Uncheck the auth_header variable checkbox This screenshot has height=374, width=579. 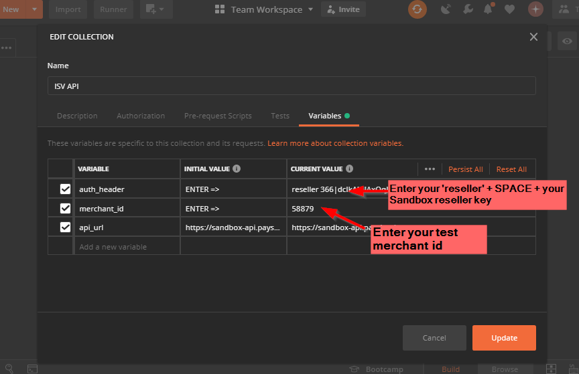(66, 189)
